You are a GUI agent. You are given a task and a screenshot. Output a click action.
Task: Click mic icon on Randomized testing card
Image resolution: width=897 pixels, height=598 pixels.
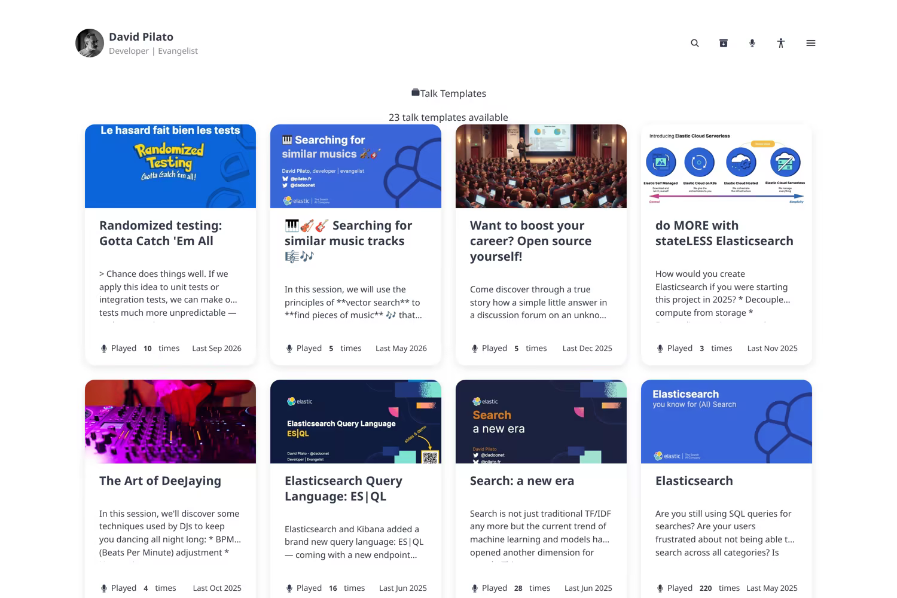pyautogui.click(x=104, y=349)
